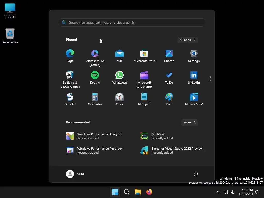The height and width of the screenshot is (198, 264).
Task: Open Microsoft Store
Action: click(x=144, y=56)
